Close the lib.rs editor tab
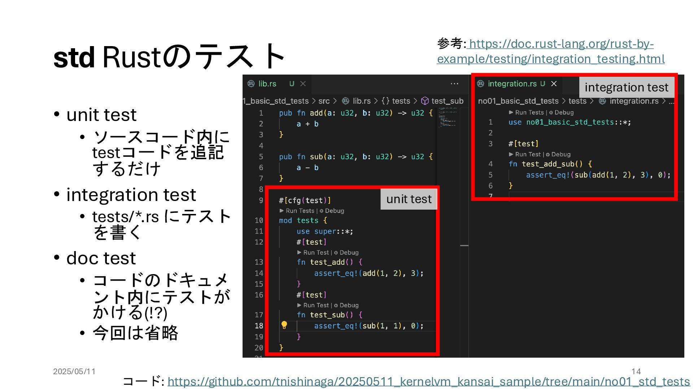Screen dimensions: 693x389 [x=303, y=84]
